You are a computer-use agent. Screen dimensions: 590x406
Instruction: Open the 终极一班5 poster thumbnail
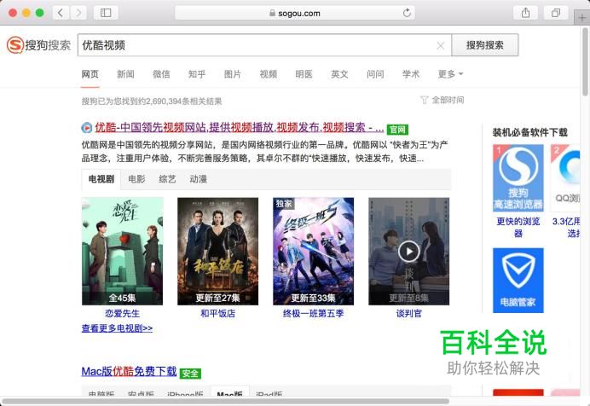(x=314, y=251)
